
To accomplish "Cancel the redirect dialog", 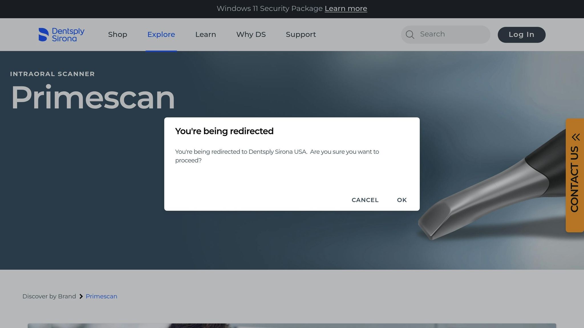I will pyautogui.click(x=365, y=200).
